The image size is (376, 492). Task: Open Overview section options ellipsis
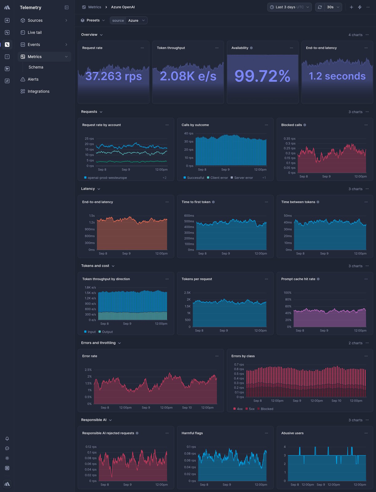pyautogui.click(x=367, y=35)
